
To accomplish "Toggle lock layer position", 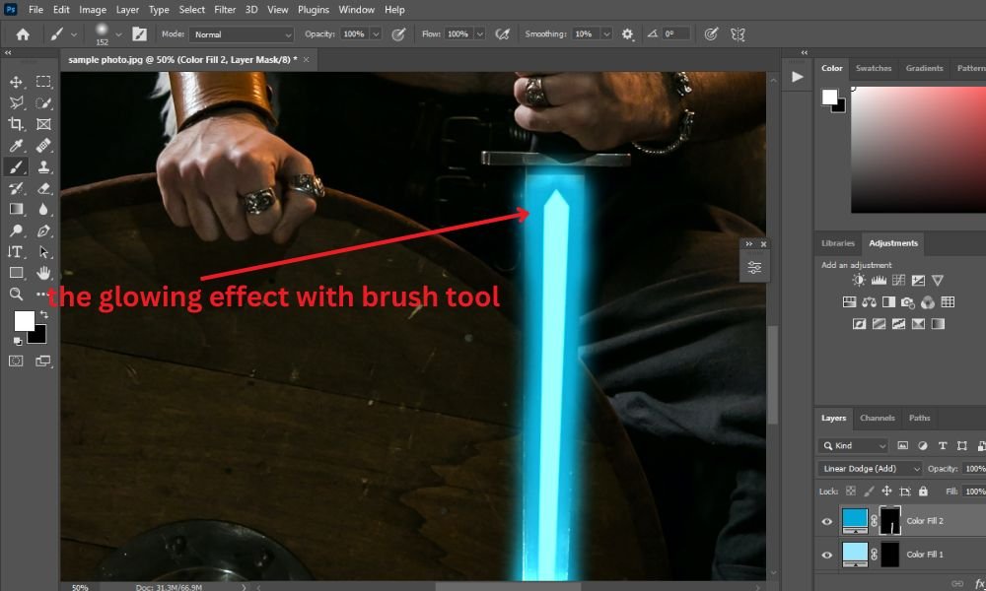I will [x=886, y=492].
